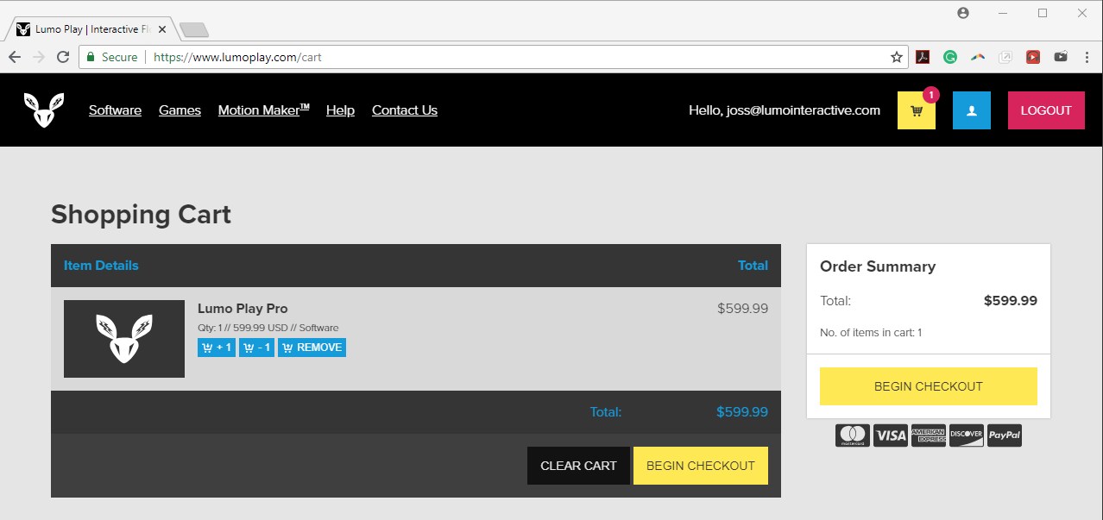
Task: Increase quantity with the +1 button
Action: [x=217, y=348]
